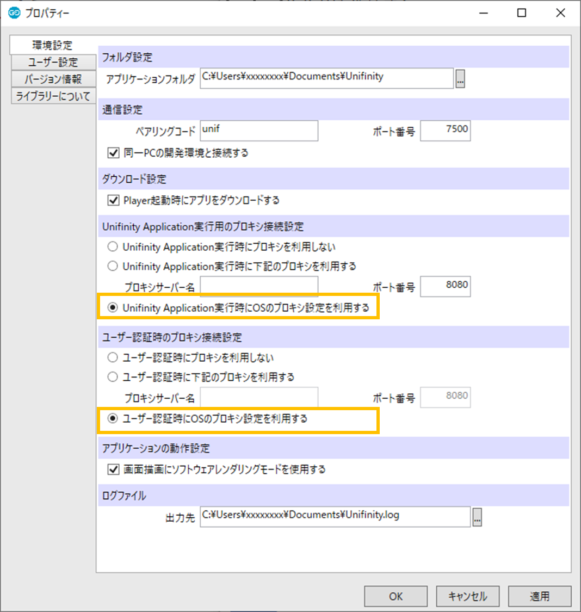
Task: Click the 通信設定 section heading
Action: click(122, 110)
